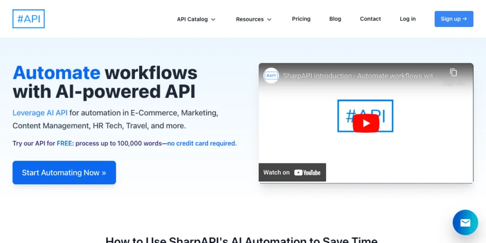Navigate to the Contact page
486x243 pixels.
[370, 19]
